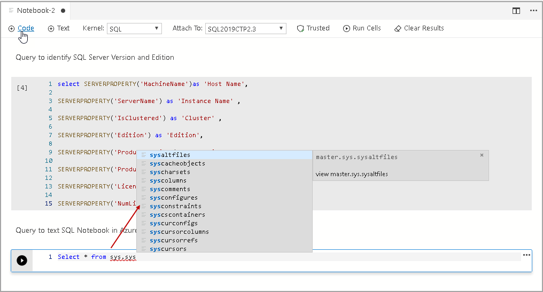This screenshot has height=292, width=543.
Task: Select syscursors at the bottom of the list
Action: tap(168, 249)
